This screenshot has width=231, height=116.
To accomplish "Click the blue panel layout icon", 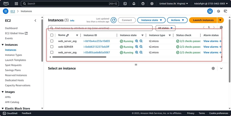I will click(210, 11).
